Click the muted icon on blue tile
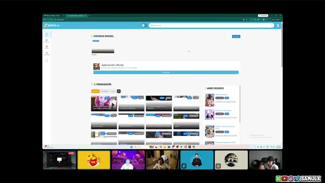 [184, 166]
